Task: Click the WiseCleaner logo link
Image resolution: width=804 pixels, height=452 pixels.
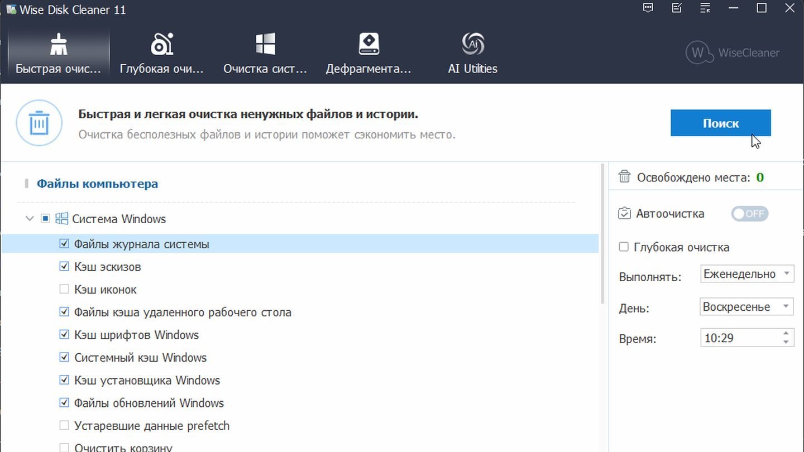Action: 733,53
